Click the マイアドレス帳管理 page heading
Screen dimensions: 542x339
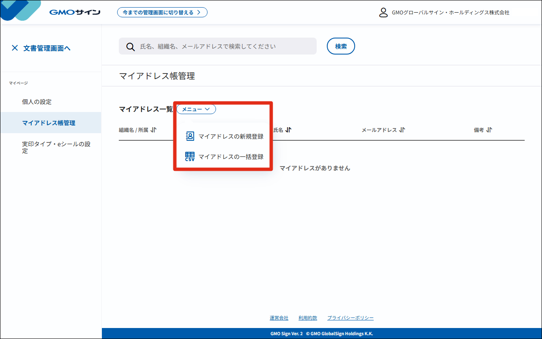pos(157,76)
